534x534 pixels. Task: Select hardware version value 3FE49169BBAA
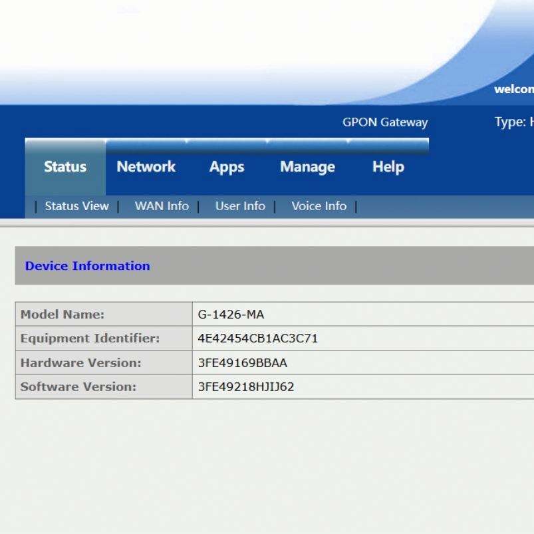243,363
